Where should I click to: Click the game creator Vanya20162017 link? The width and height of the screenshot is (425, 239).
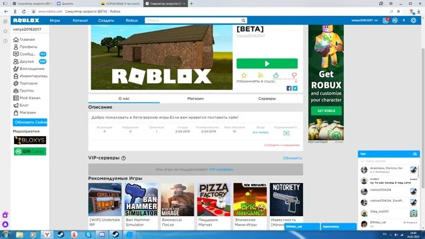click(x=251, y=36)
